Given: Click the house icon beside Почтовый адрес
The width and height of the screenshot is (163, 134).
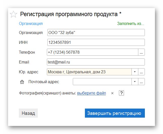Looking at the screenshot, I should tap(22, 82).
